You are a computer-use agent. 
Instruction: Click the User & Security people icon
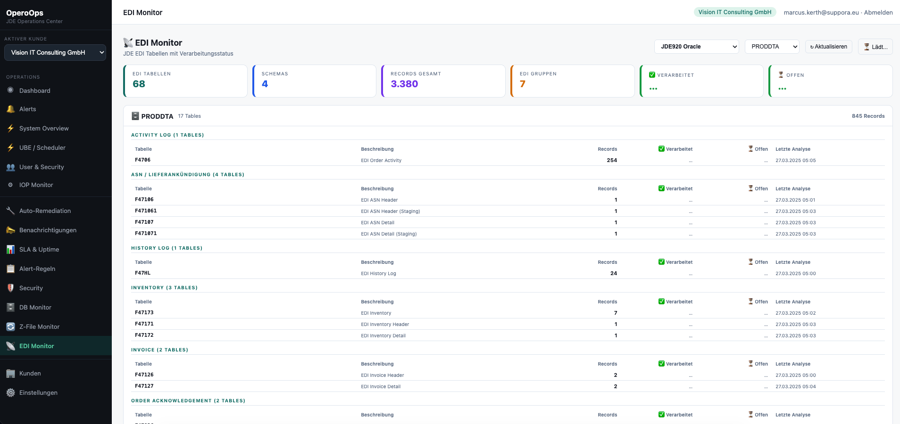[x=10, y=167]
